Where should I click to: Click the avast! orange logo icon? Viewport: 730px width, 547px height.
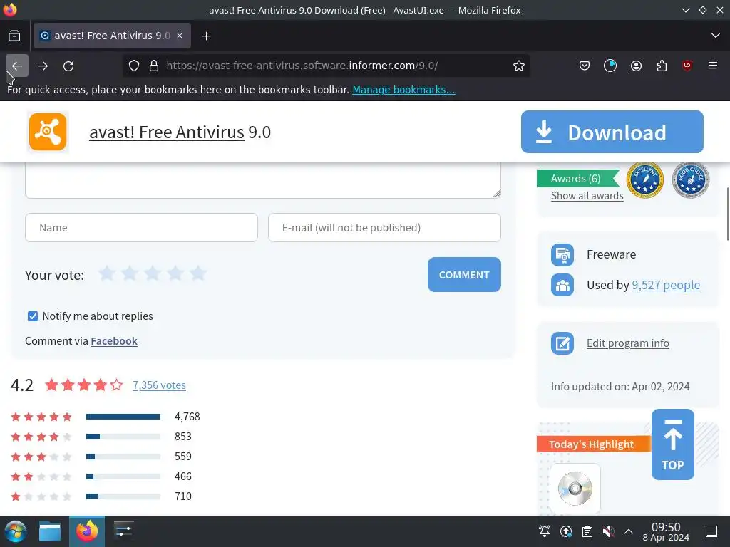(48, 132)
